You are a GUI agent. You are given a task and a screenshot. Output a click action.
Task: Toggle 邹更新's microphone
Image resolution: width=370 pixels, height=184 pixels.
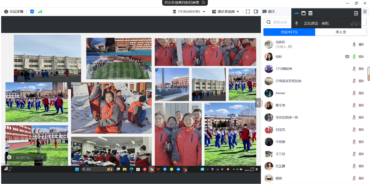pyautogui.click(x=354, y=44)
